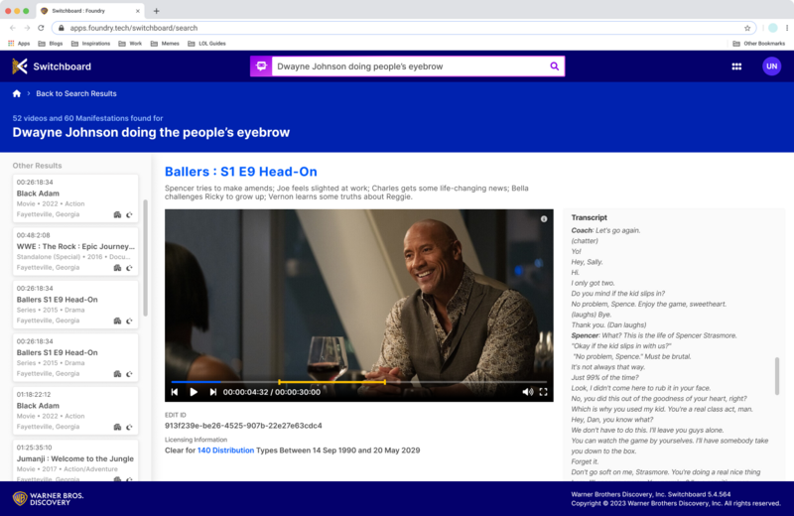Screen dimensions: 794x516
Task: Click transcript line "It's not always that way."
Action: click(607, 367)
